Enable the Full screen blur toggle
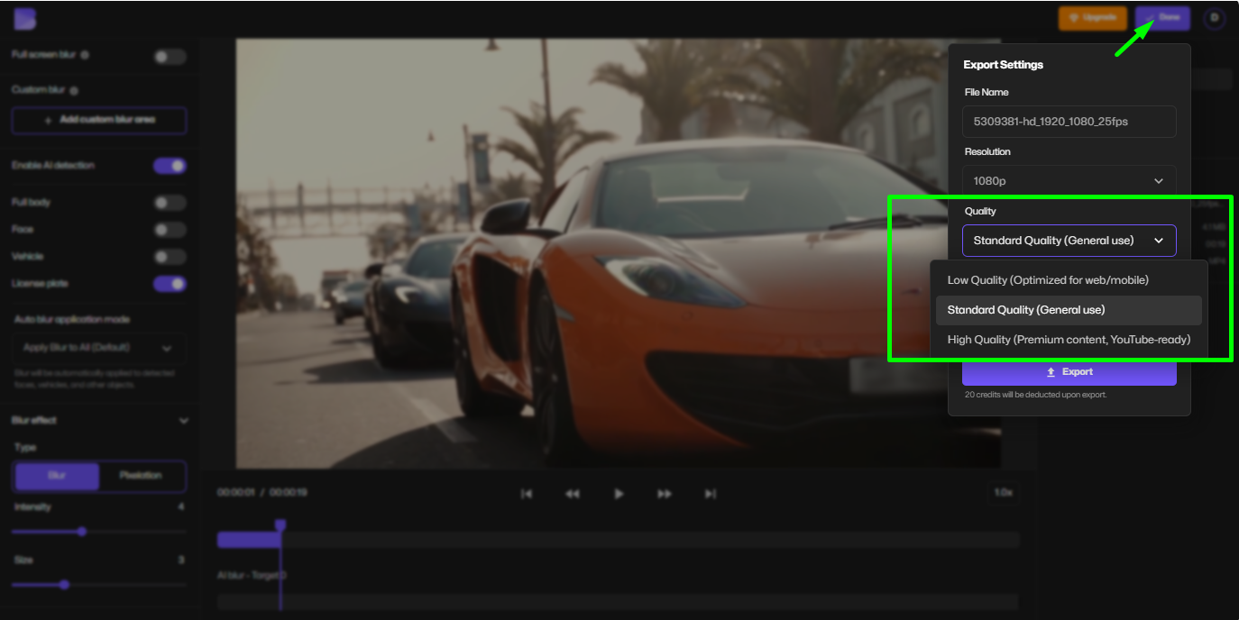1239x620 pixels. coord(170,57)
